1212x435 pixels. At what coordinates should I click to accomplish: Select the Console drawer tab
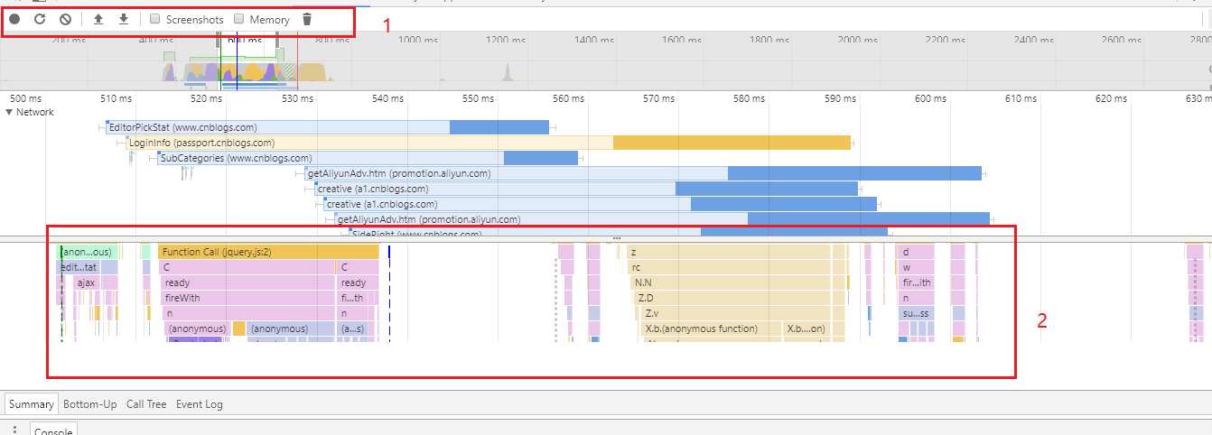53,430
